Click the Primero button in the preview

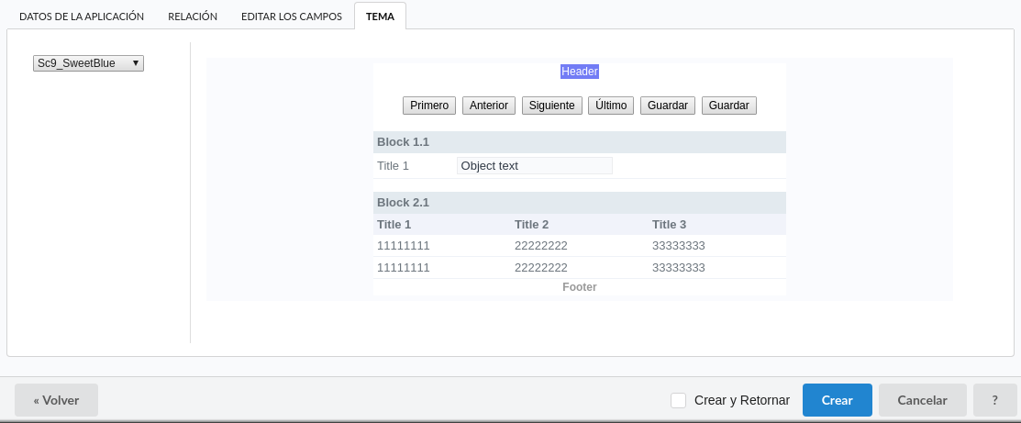(429, 106)
